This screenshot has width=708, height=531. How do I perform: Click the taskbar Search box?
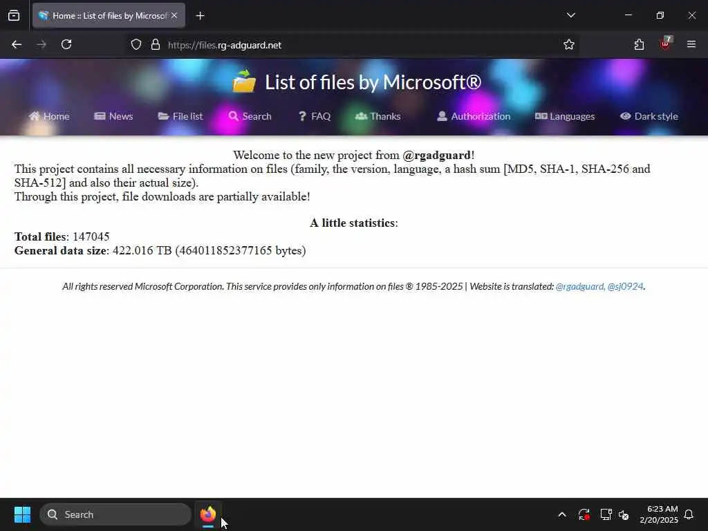[115, 514]
